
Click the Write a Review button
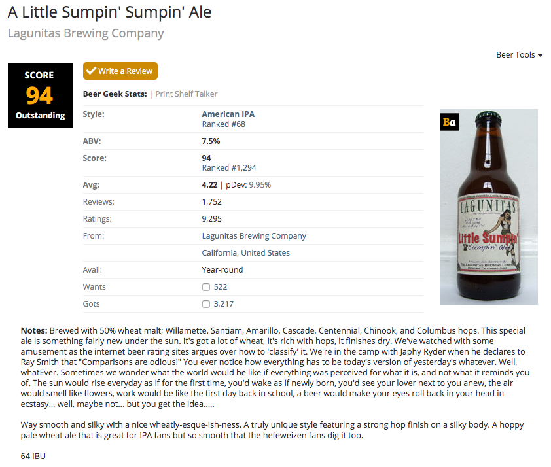tap(120, 71)
